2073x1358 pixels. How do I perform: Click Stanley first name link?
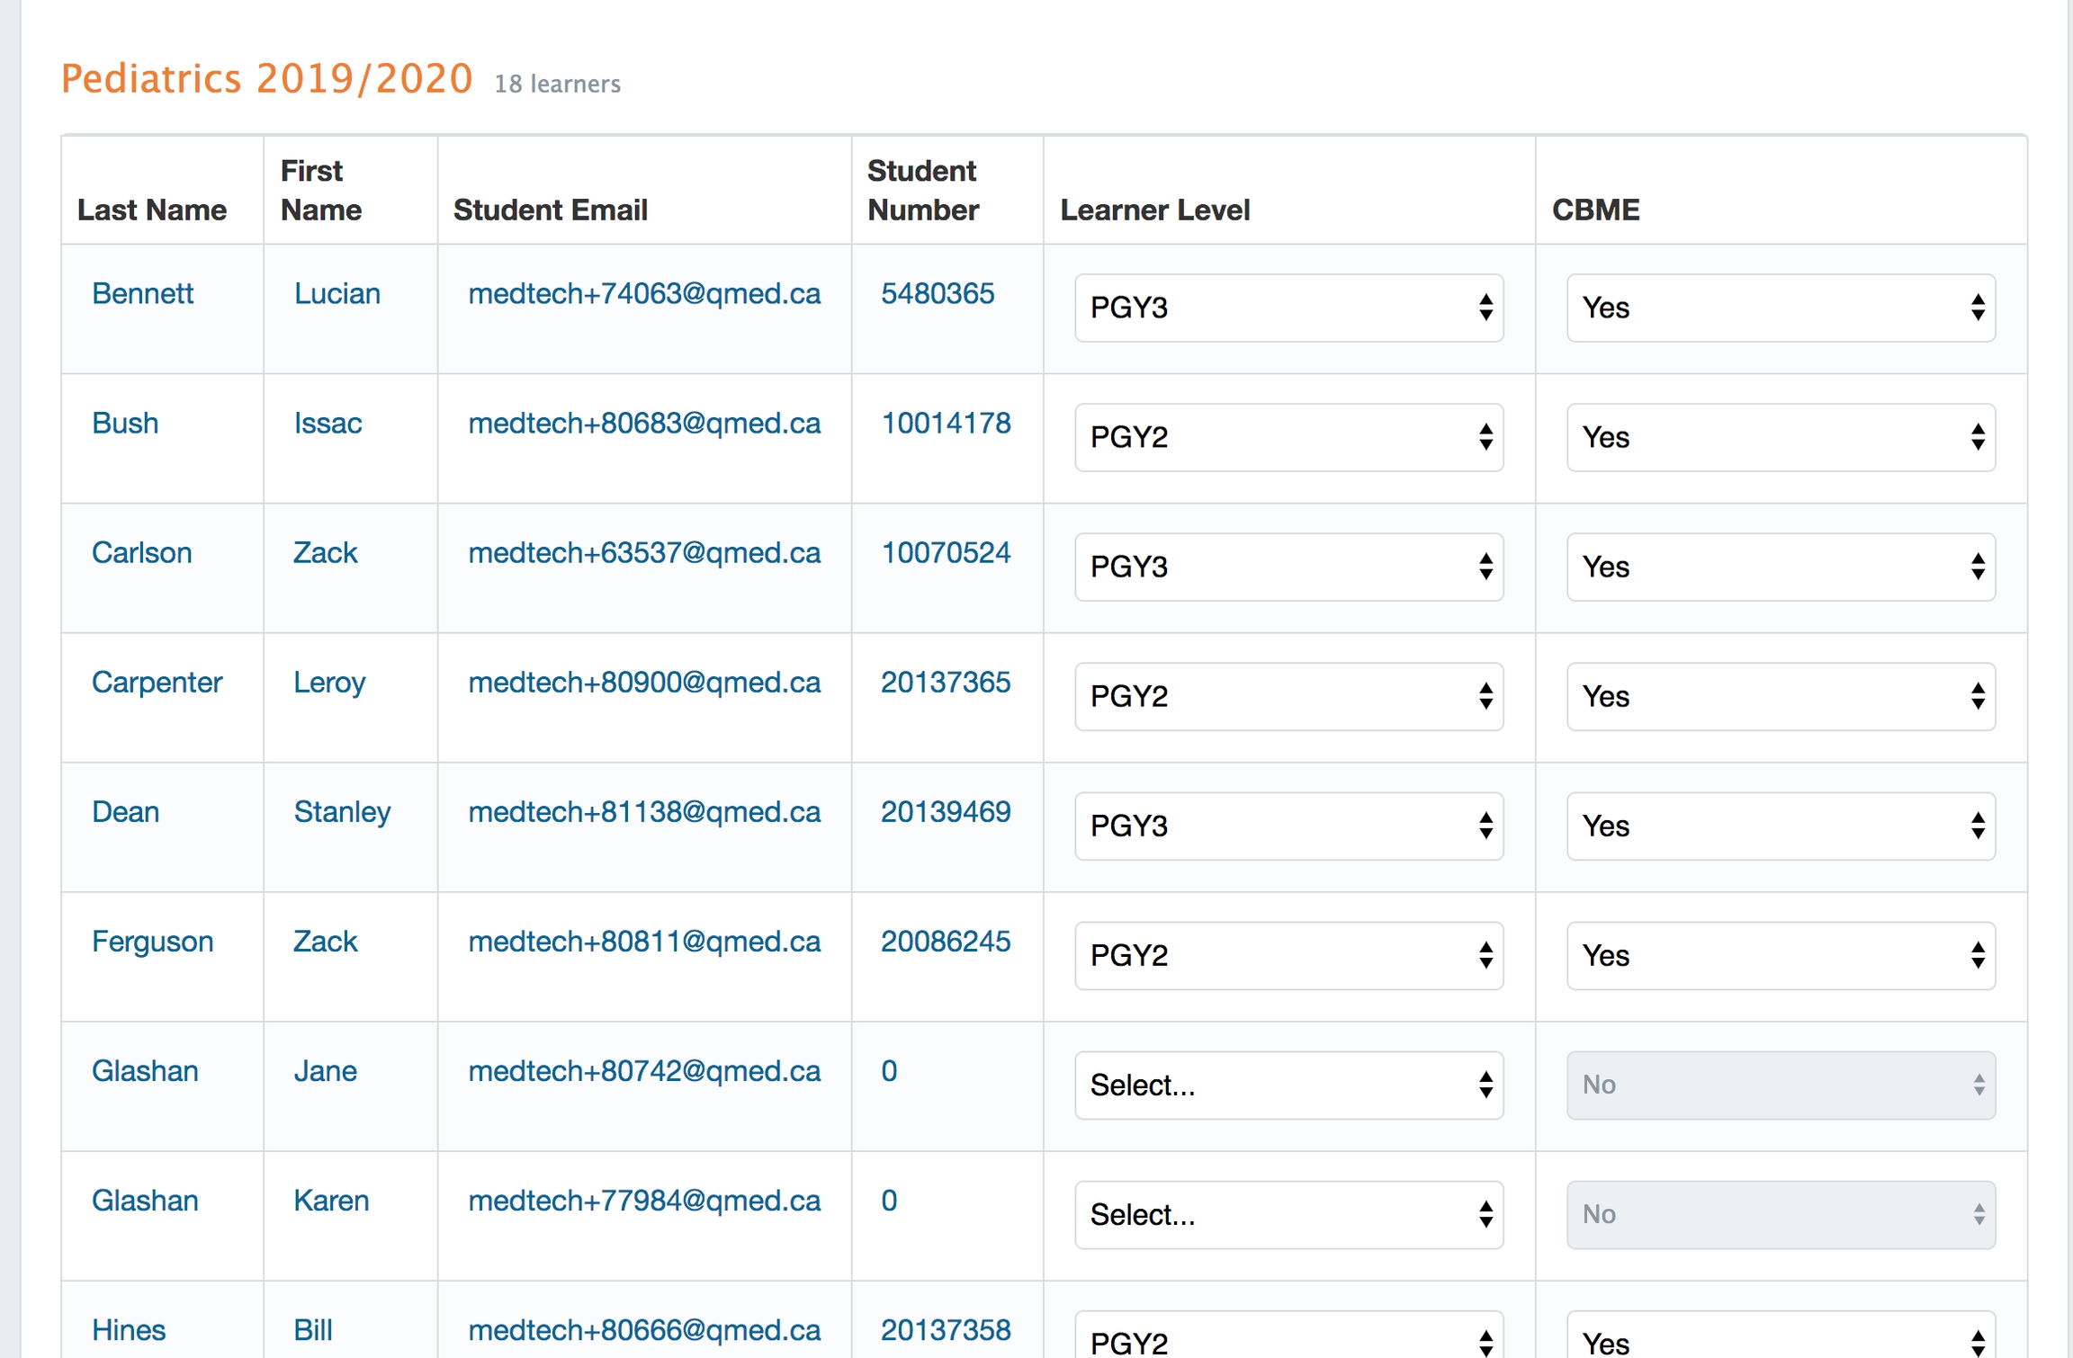point(342,811)
